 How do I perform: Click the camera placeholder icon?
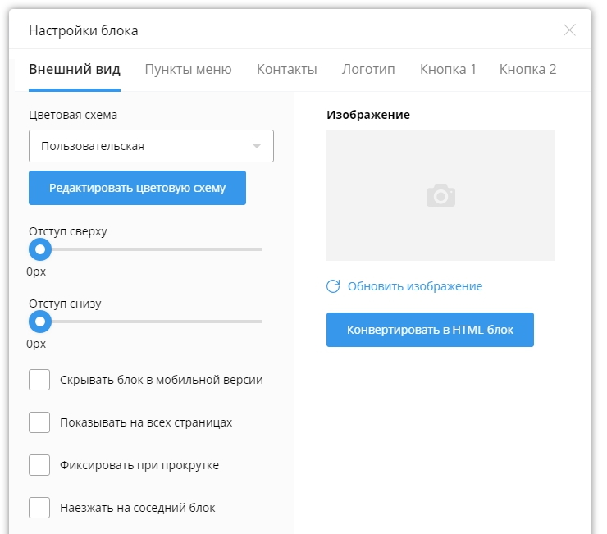(440, 195)
